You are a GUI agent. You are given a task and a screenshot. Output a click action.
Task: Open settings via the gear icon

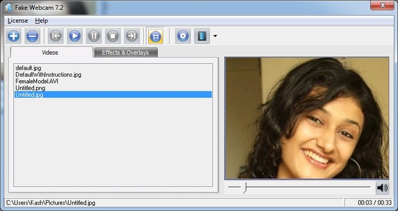(x=183, y=36)
